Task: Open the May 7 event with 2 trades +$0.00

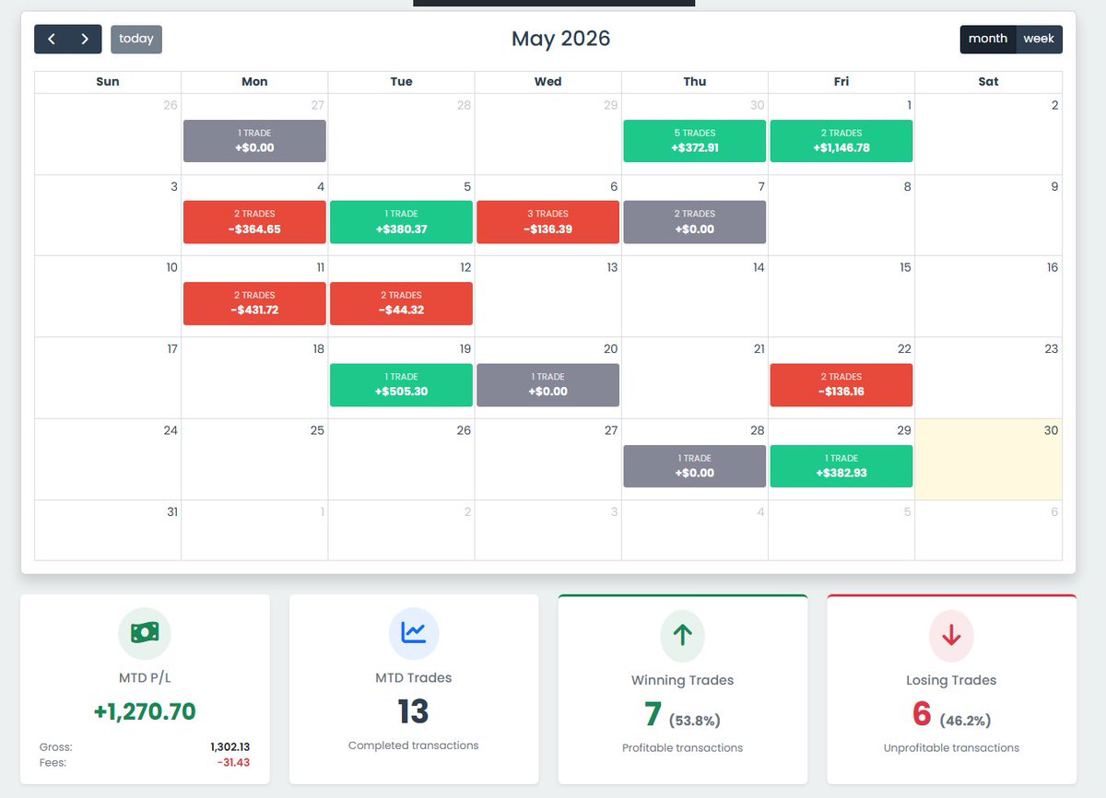Action: [x=695, y=222]
